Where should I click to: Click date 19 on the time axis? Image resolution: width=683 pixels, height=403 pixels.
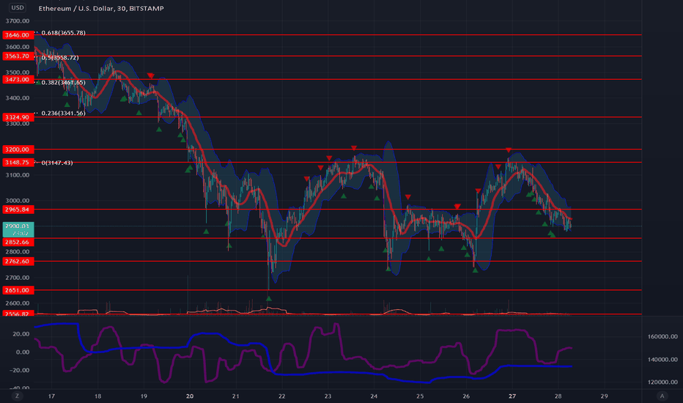point(144,396)
